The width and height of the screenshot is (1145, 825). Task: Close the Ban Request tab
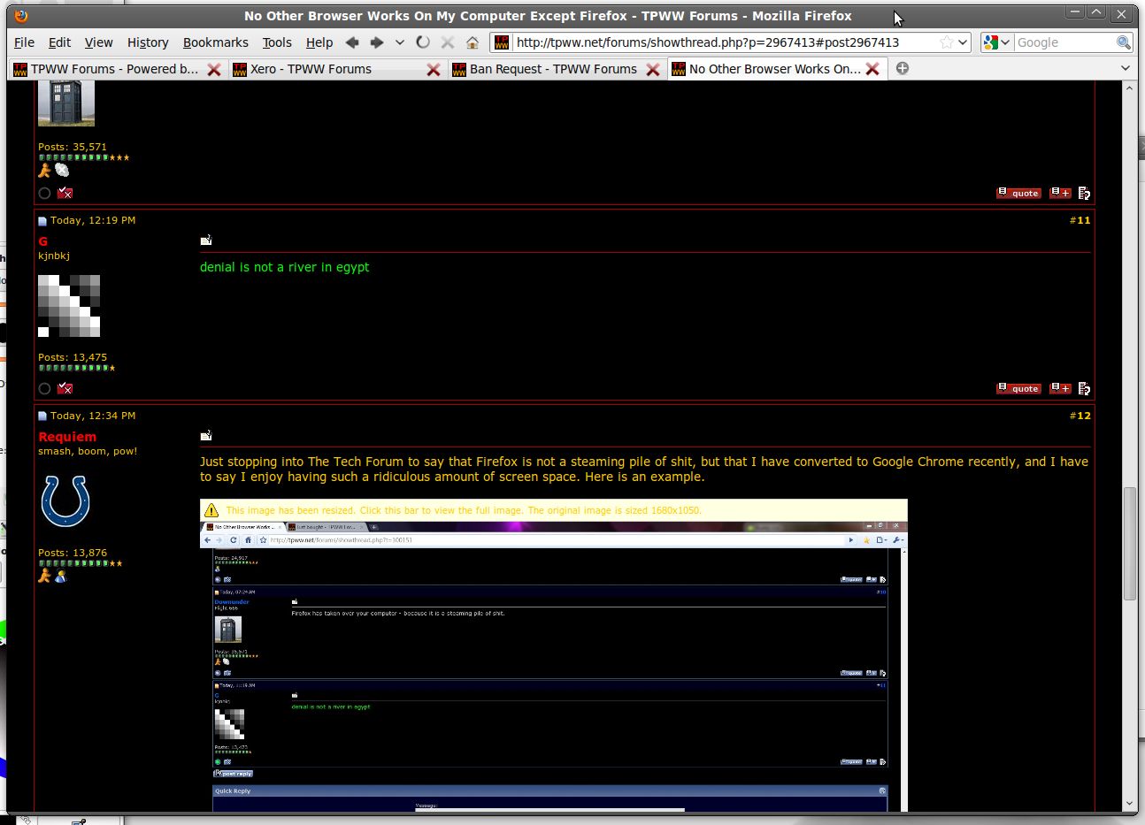tap(653, 69)
